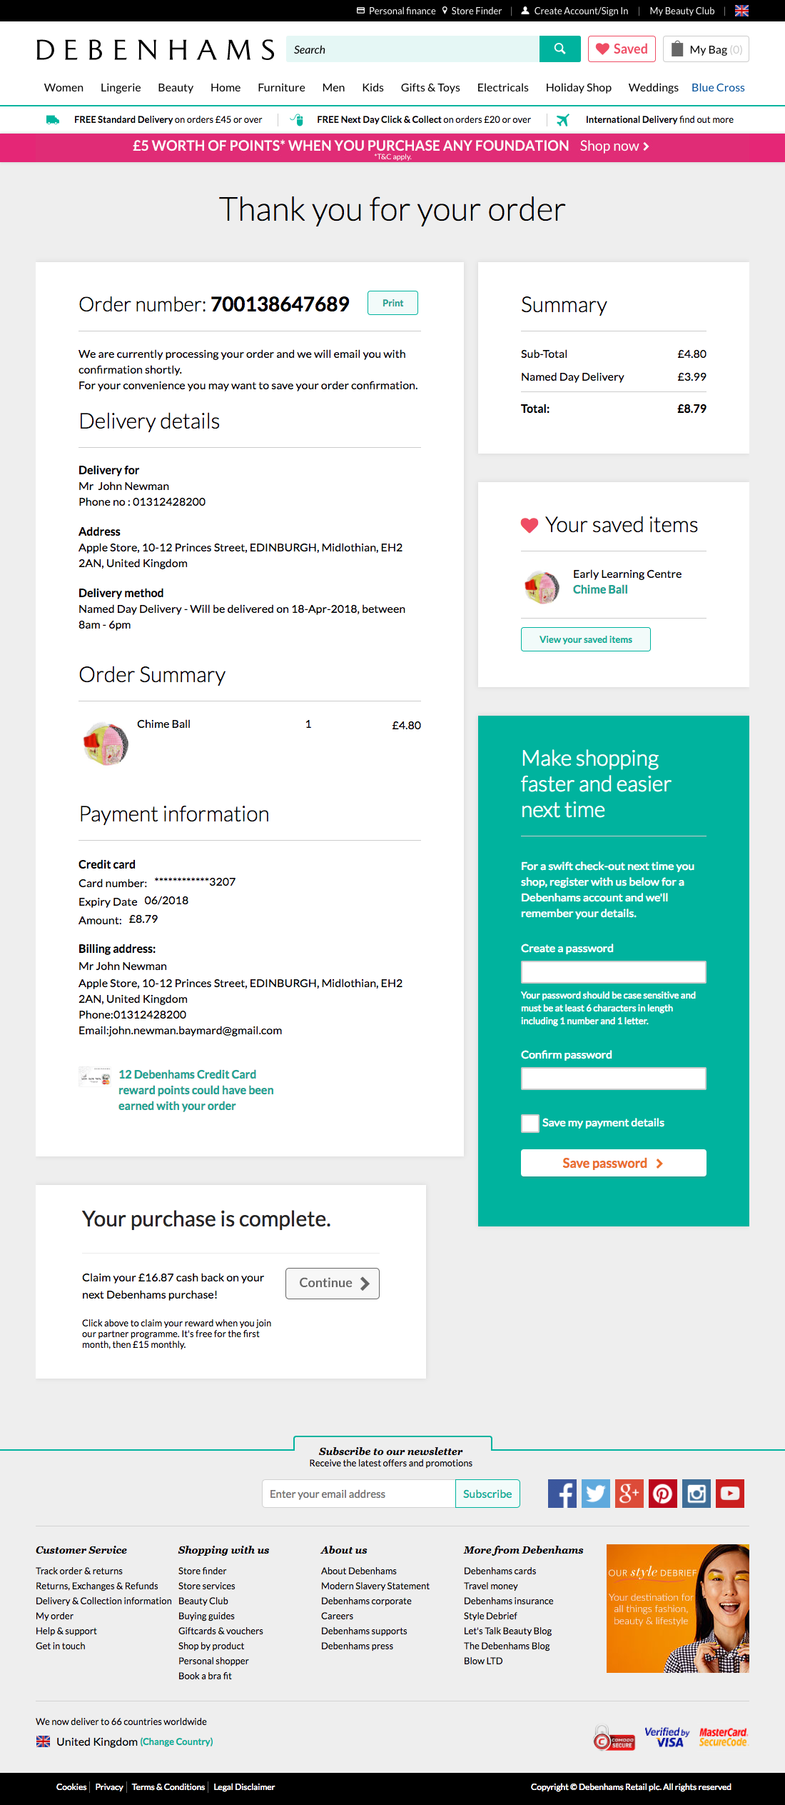Open Pinterest from the social icons

[662, 1493]
